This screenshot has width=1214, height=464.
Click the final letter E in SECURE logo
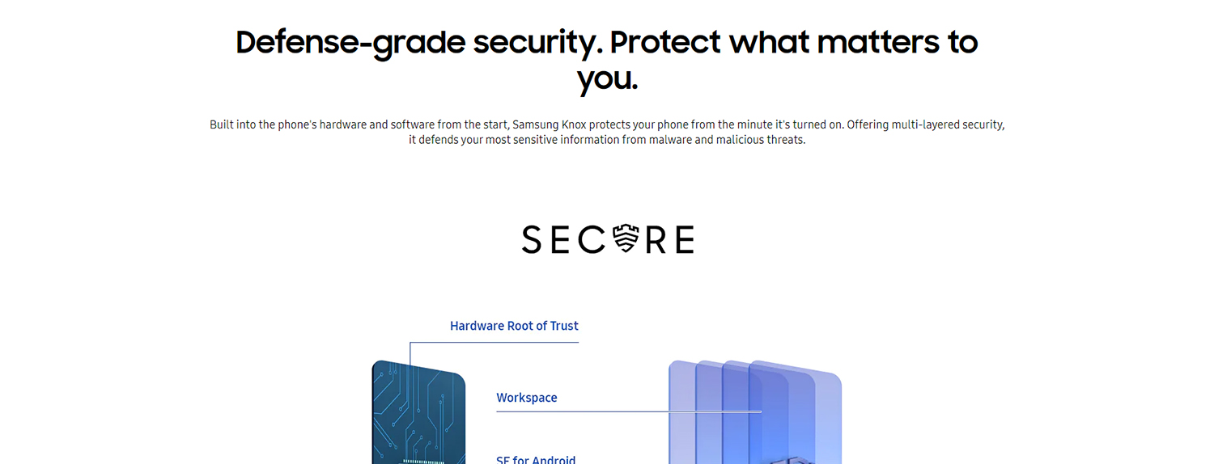point(684,240)
